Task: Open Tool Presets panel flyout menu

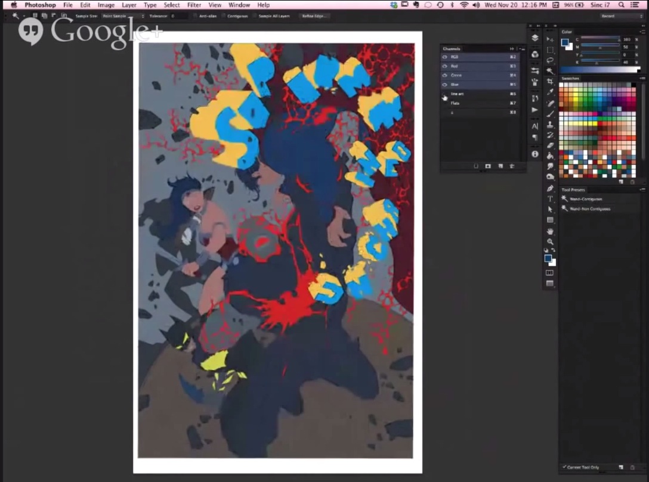Action: pyautogui.click(x=642, y=189)
